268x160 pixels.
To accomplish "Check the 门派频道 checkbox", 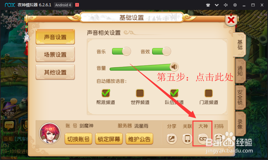I will click(208, 93).
